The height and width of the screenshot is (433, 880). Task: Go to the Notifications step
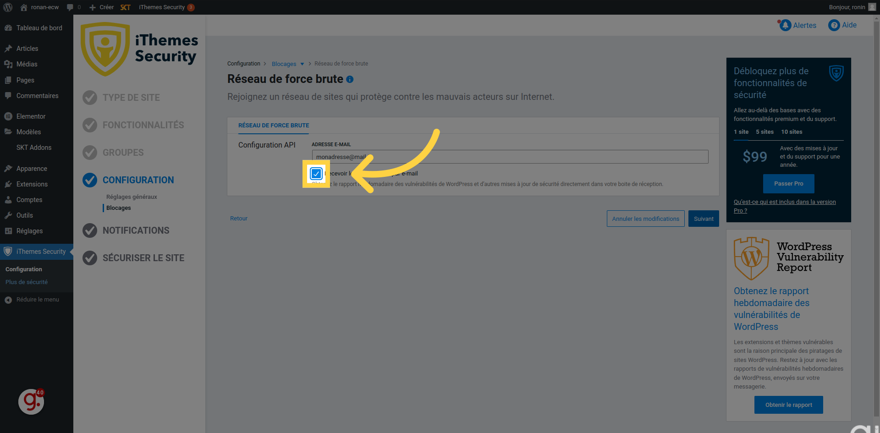[126, 230]
